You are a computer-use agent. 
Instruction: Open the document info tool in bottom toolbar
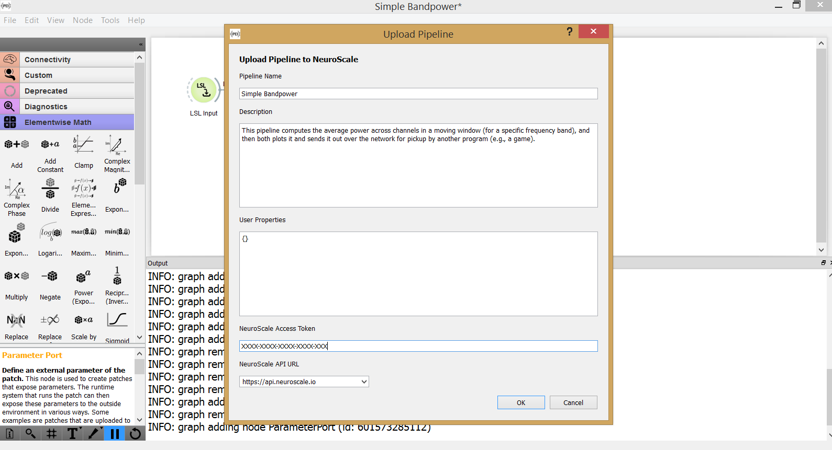click(9, 434)
